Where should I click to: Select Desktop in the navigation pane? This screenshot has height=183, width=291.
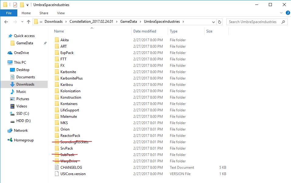point(23,70)
